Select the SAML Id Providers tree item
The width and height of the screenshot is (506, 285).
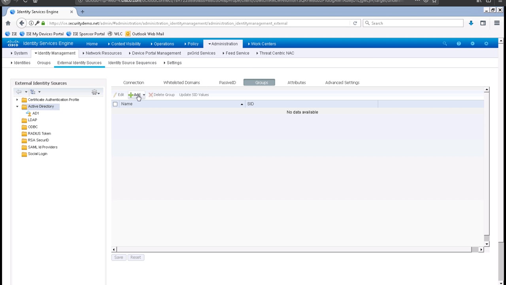(x=43, y=147)
